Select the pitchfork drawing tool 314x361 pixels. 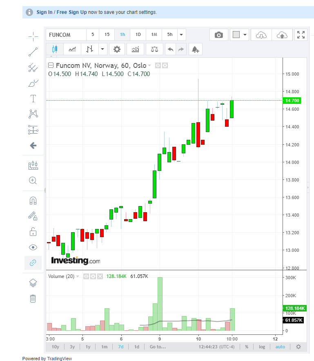(x=33, y=68)
